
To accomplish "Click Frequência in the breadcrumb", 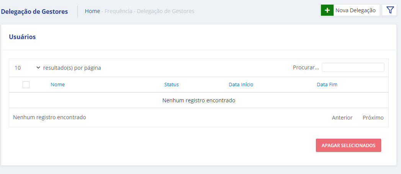I will point(118,11).
